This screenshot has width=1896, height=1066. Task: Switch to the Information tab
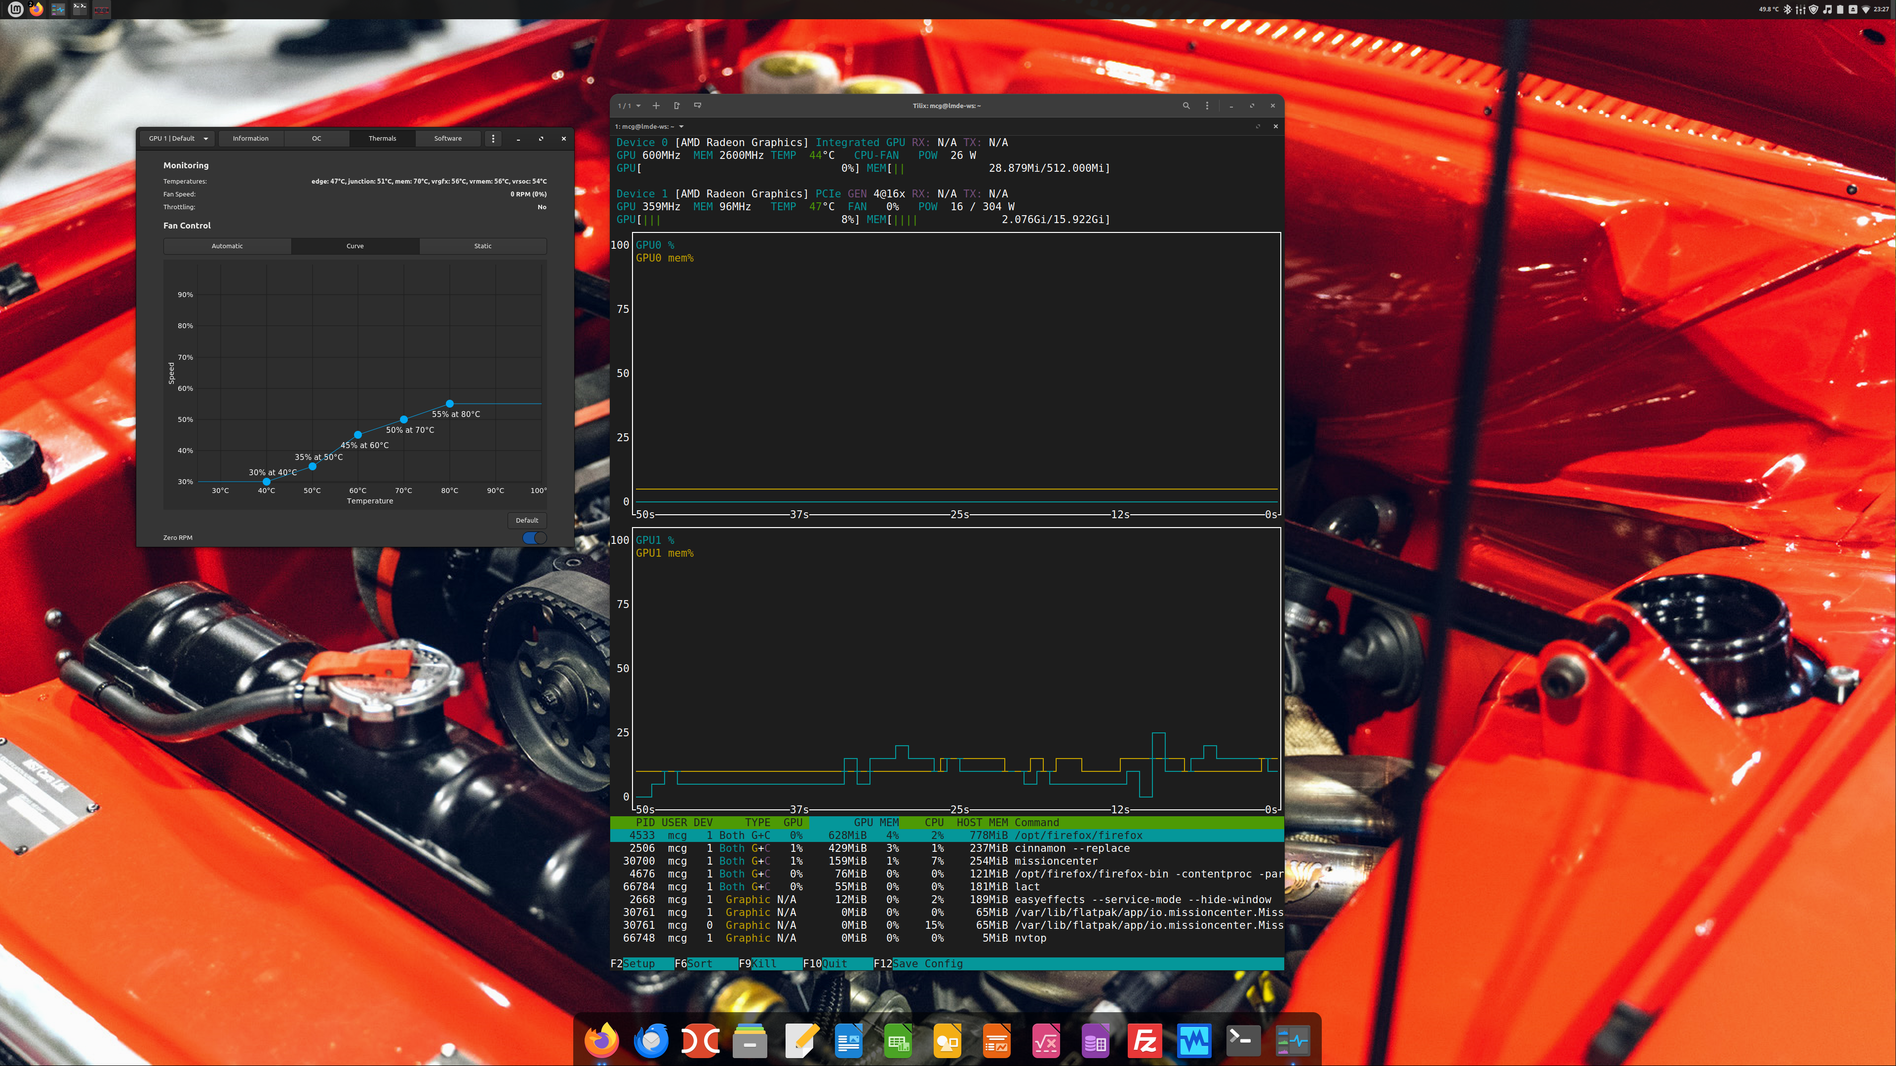tap(250, 138)
